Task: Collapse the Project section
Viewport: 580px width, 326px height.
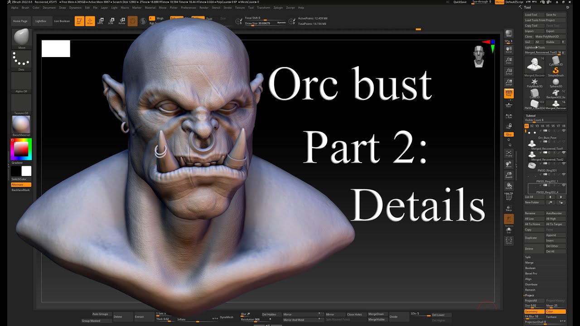Action: coord(529,295)
